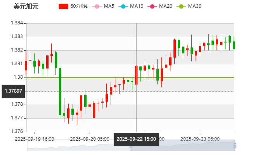The width and height of the screenshot is (260, 155).
Task: Click the tall green candle dropping below 1.378
Action: click(60, 91)
